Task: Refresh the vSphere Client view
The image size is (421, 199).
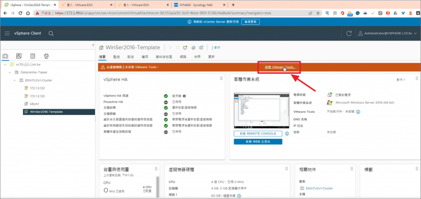Action: (349, 33)
